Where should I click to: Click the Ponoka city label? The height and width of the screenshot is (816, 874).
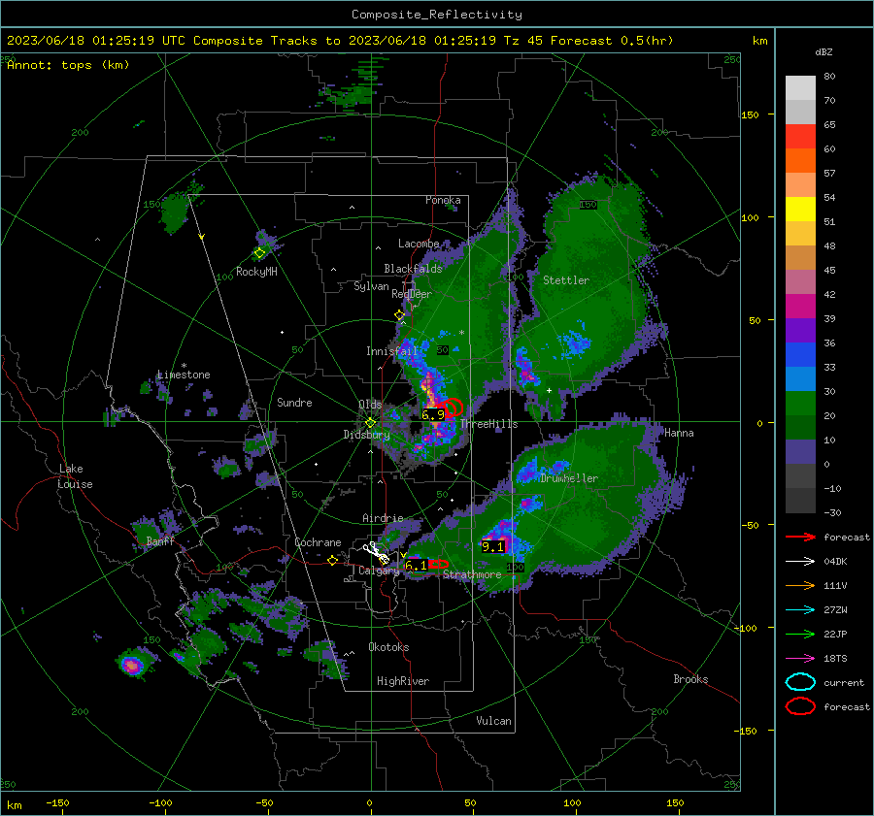pyautogui.click(x=443, y=200)
